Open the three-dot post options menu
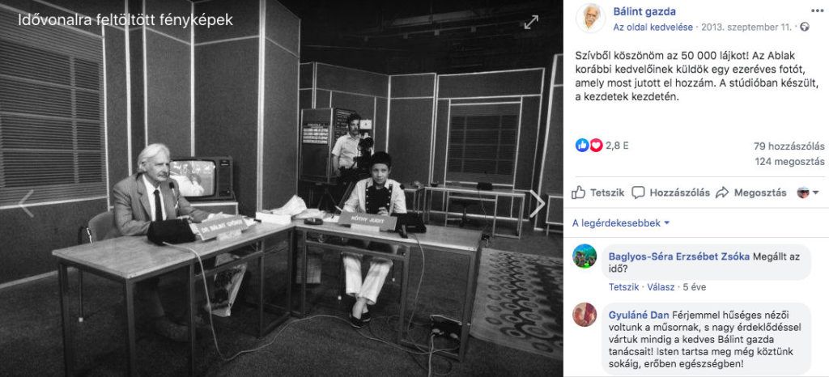This screenshot has height=377, width=829. 817,11
